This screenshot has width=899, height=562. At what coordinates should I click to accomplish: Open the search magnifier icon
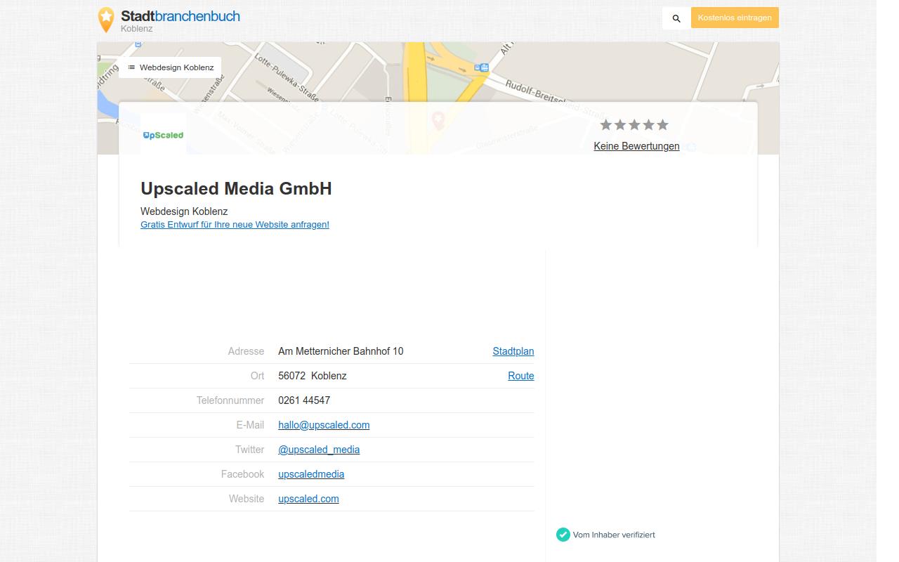675,19
